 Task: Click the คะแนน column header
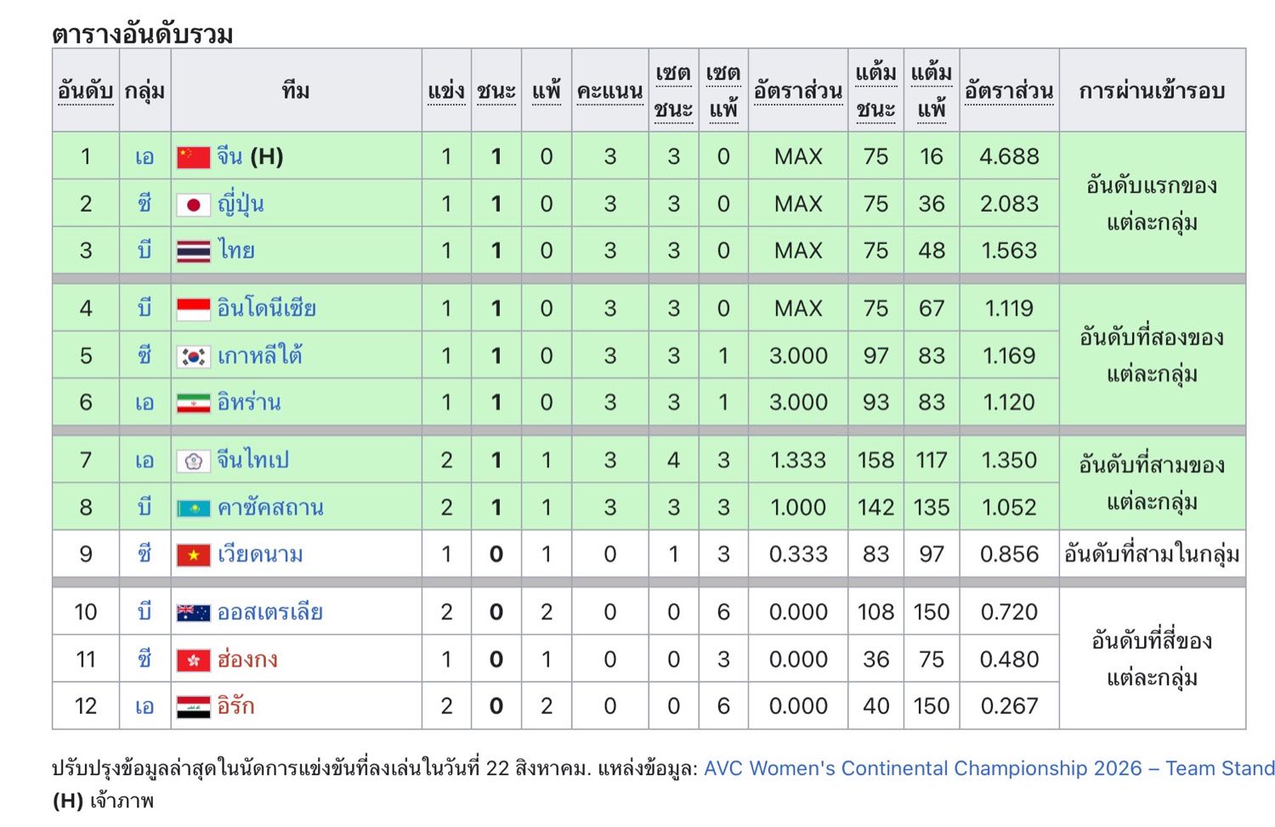click(x=609, y=91)
